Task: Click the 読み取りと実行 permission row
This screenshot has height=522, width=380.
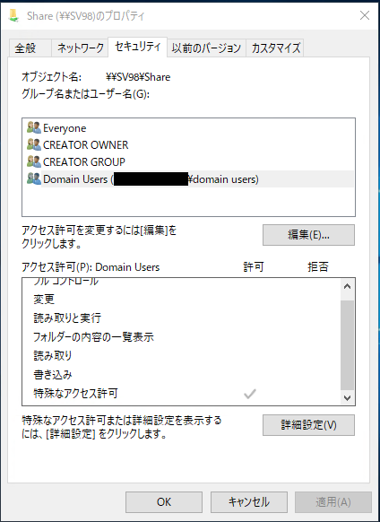Action: tap(181, 318)
